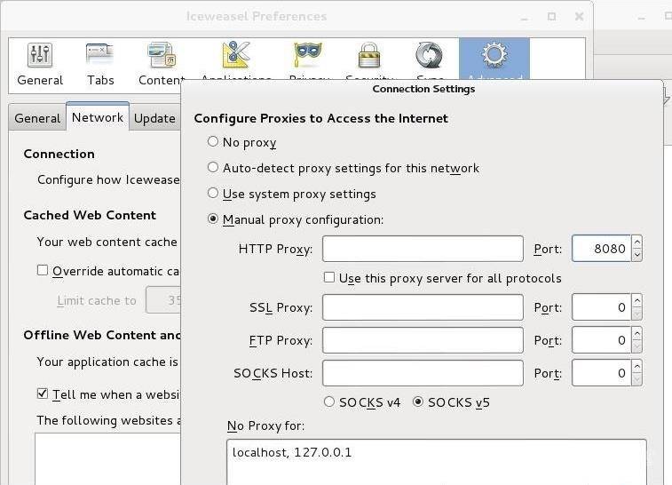
Task: Select Manual proxy configuration radio button
Action: tap(213, 219)
